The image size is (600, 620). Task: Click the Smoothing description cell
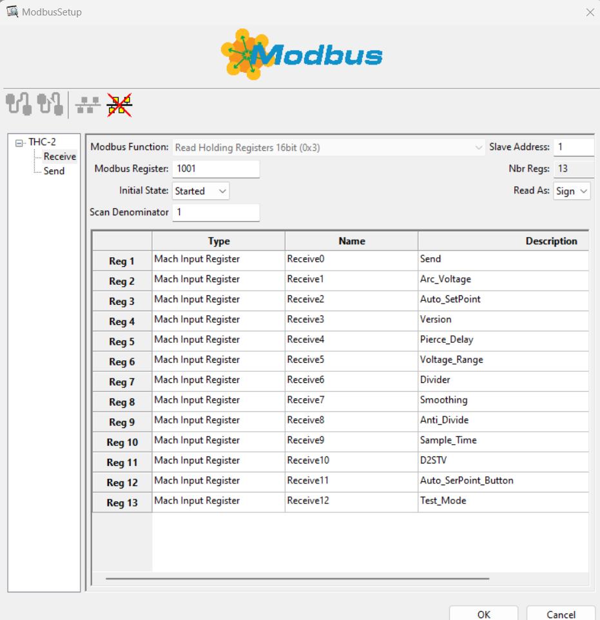[x=503, y=402]
